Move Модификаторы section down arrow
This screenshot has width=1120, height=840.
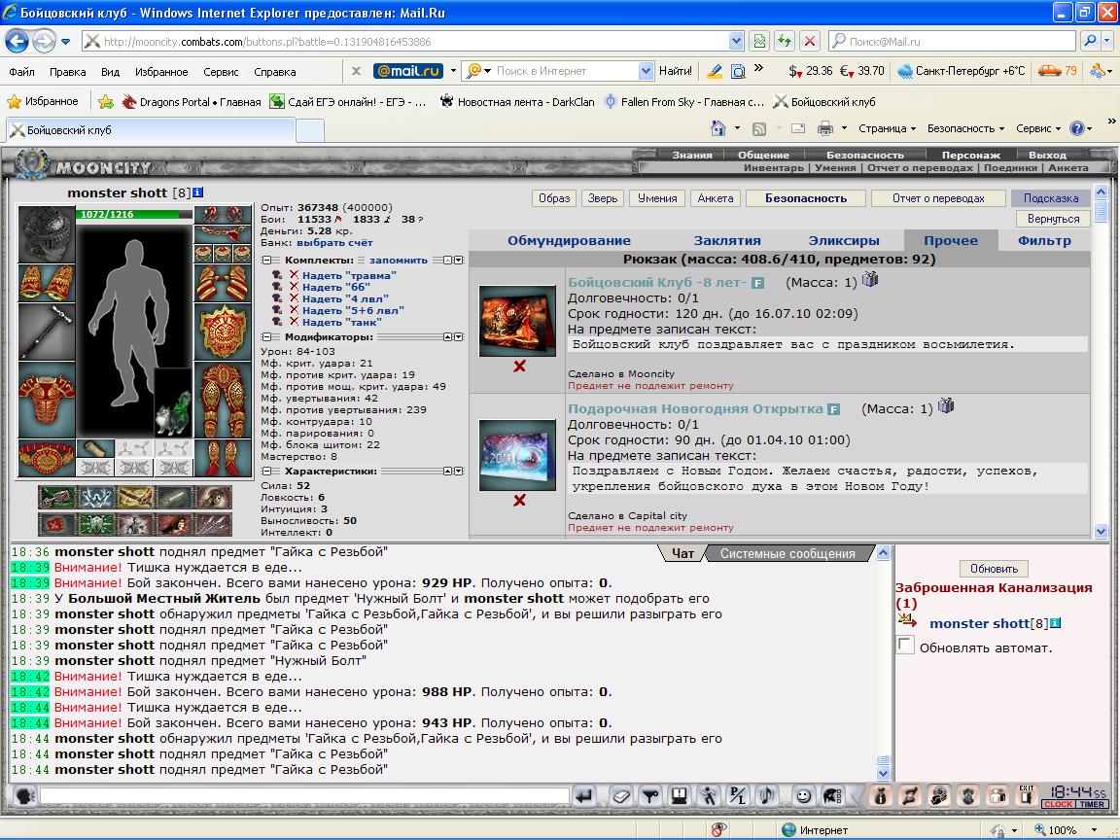click(x=459, y=337)
